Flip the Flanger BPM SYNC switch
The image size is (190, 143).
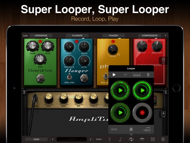(69, 77)
